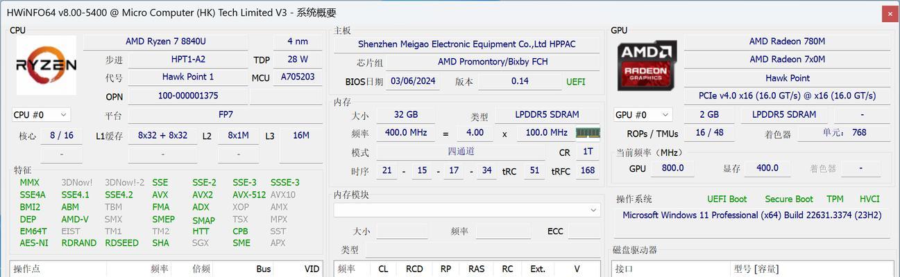The image size is (900, 277).
Task: Click the GPU Hawk Point codename field
Action: coord(787,78)
